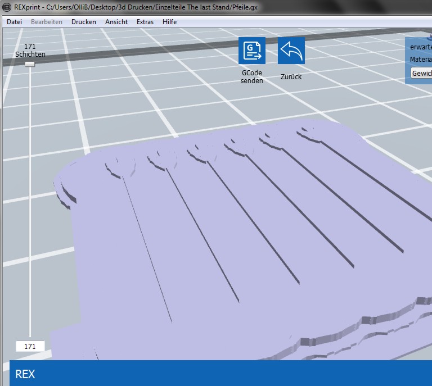Open the Hilfe menu
Image resolution: width=432 pixels, height=386 pixels.
coord(169,22)
